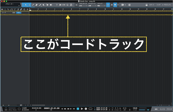Click the loop right locator value
Image resolution: width=173 pixels, height=112 pixels.
click(102, 110)
